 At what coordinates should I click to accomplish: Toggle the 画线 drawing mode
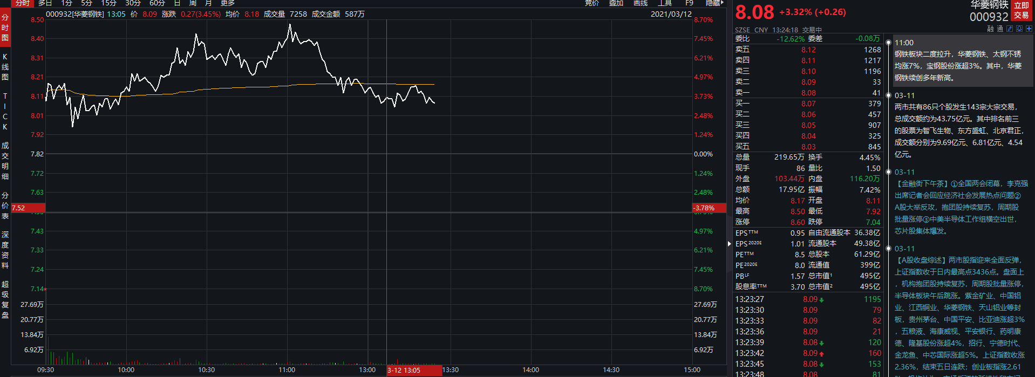(641, 3)
